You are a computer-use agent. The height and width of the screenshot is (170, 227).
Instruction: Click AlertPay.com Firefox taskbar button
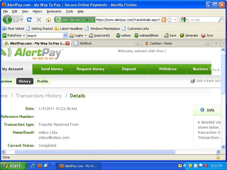click(x=79, y=166)
